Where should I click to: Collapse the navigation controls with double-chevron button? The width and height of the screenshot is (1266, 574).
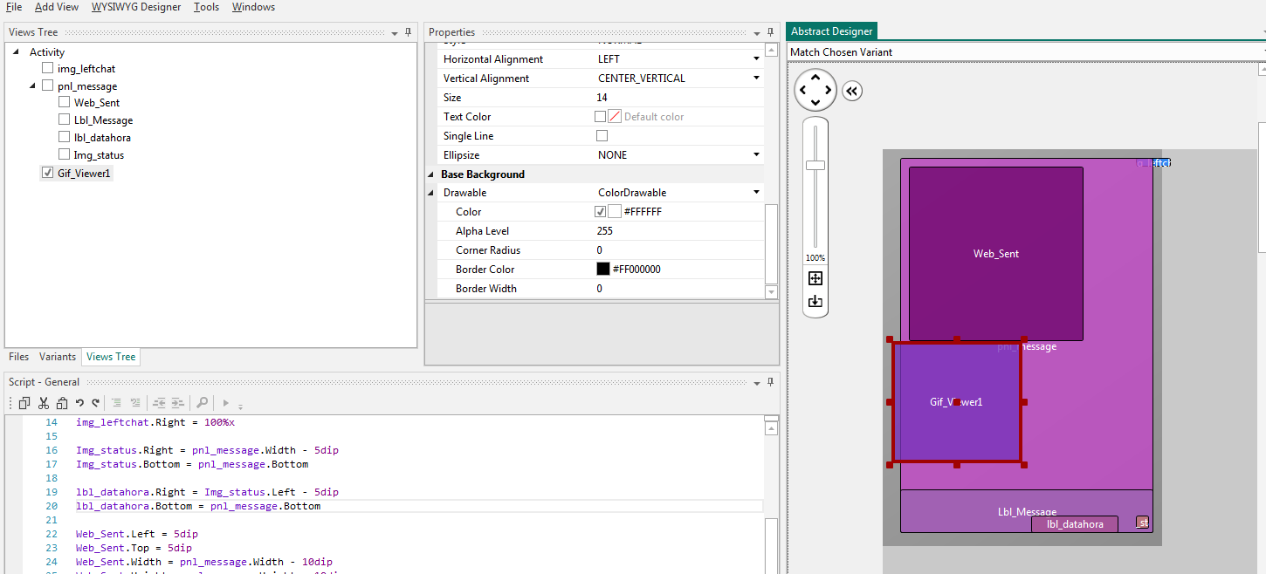tap(852, 91)
